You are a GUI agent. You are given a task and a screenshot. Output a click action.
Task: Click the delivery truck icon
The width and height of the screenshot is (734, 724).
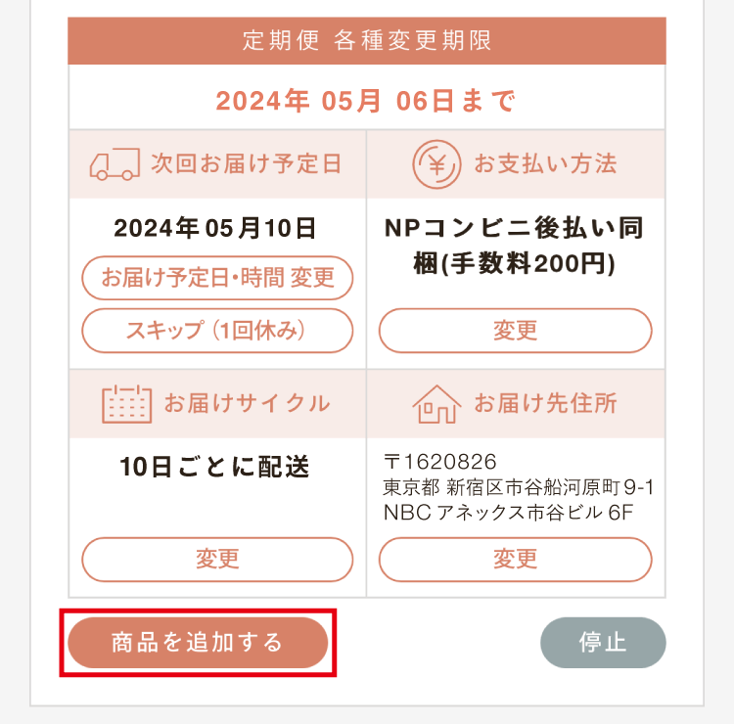pos(115,164)
